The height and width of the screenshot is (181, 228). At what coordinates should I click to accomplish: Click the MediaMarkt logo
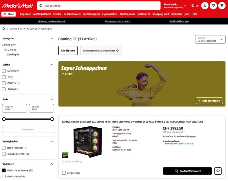(17, 6)
